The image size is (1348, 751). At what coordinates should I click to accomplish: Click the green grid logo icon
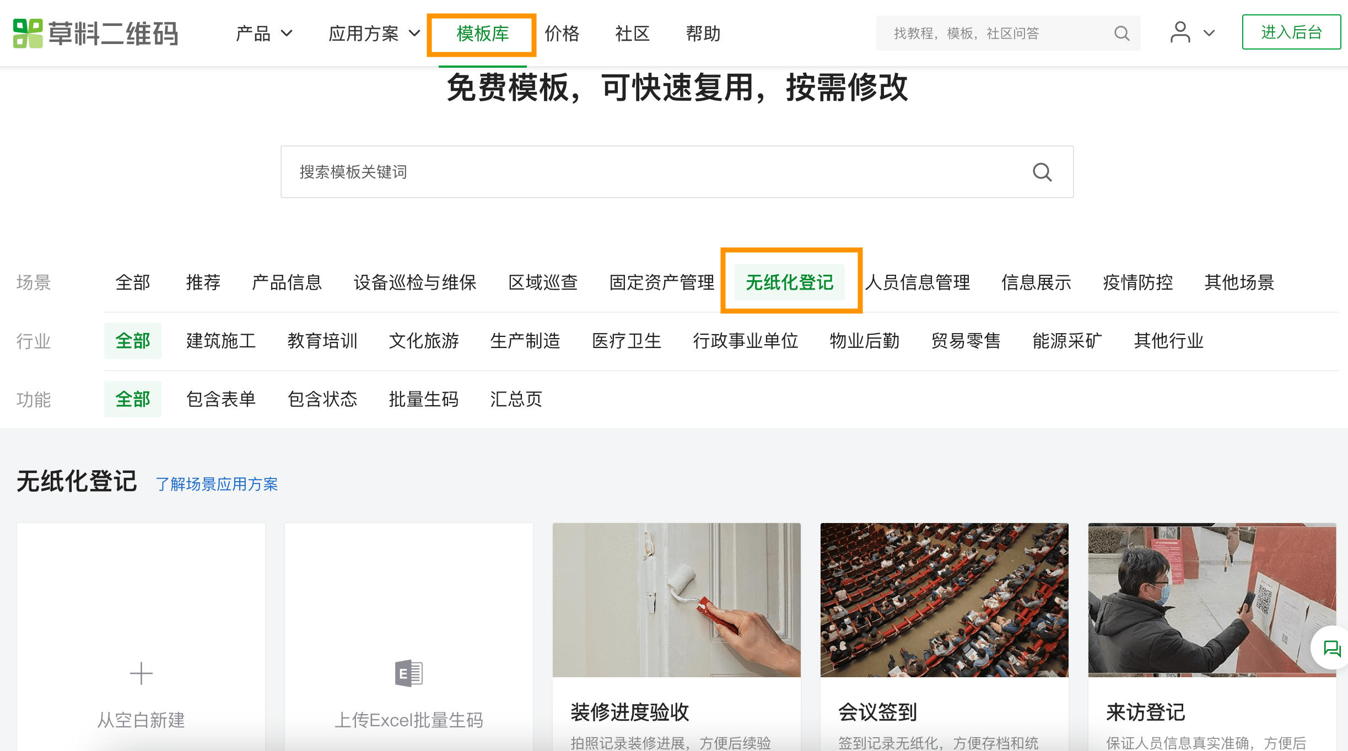click(x=26, y=32)
